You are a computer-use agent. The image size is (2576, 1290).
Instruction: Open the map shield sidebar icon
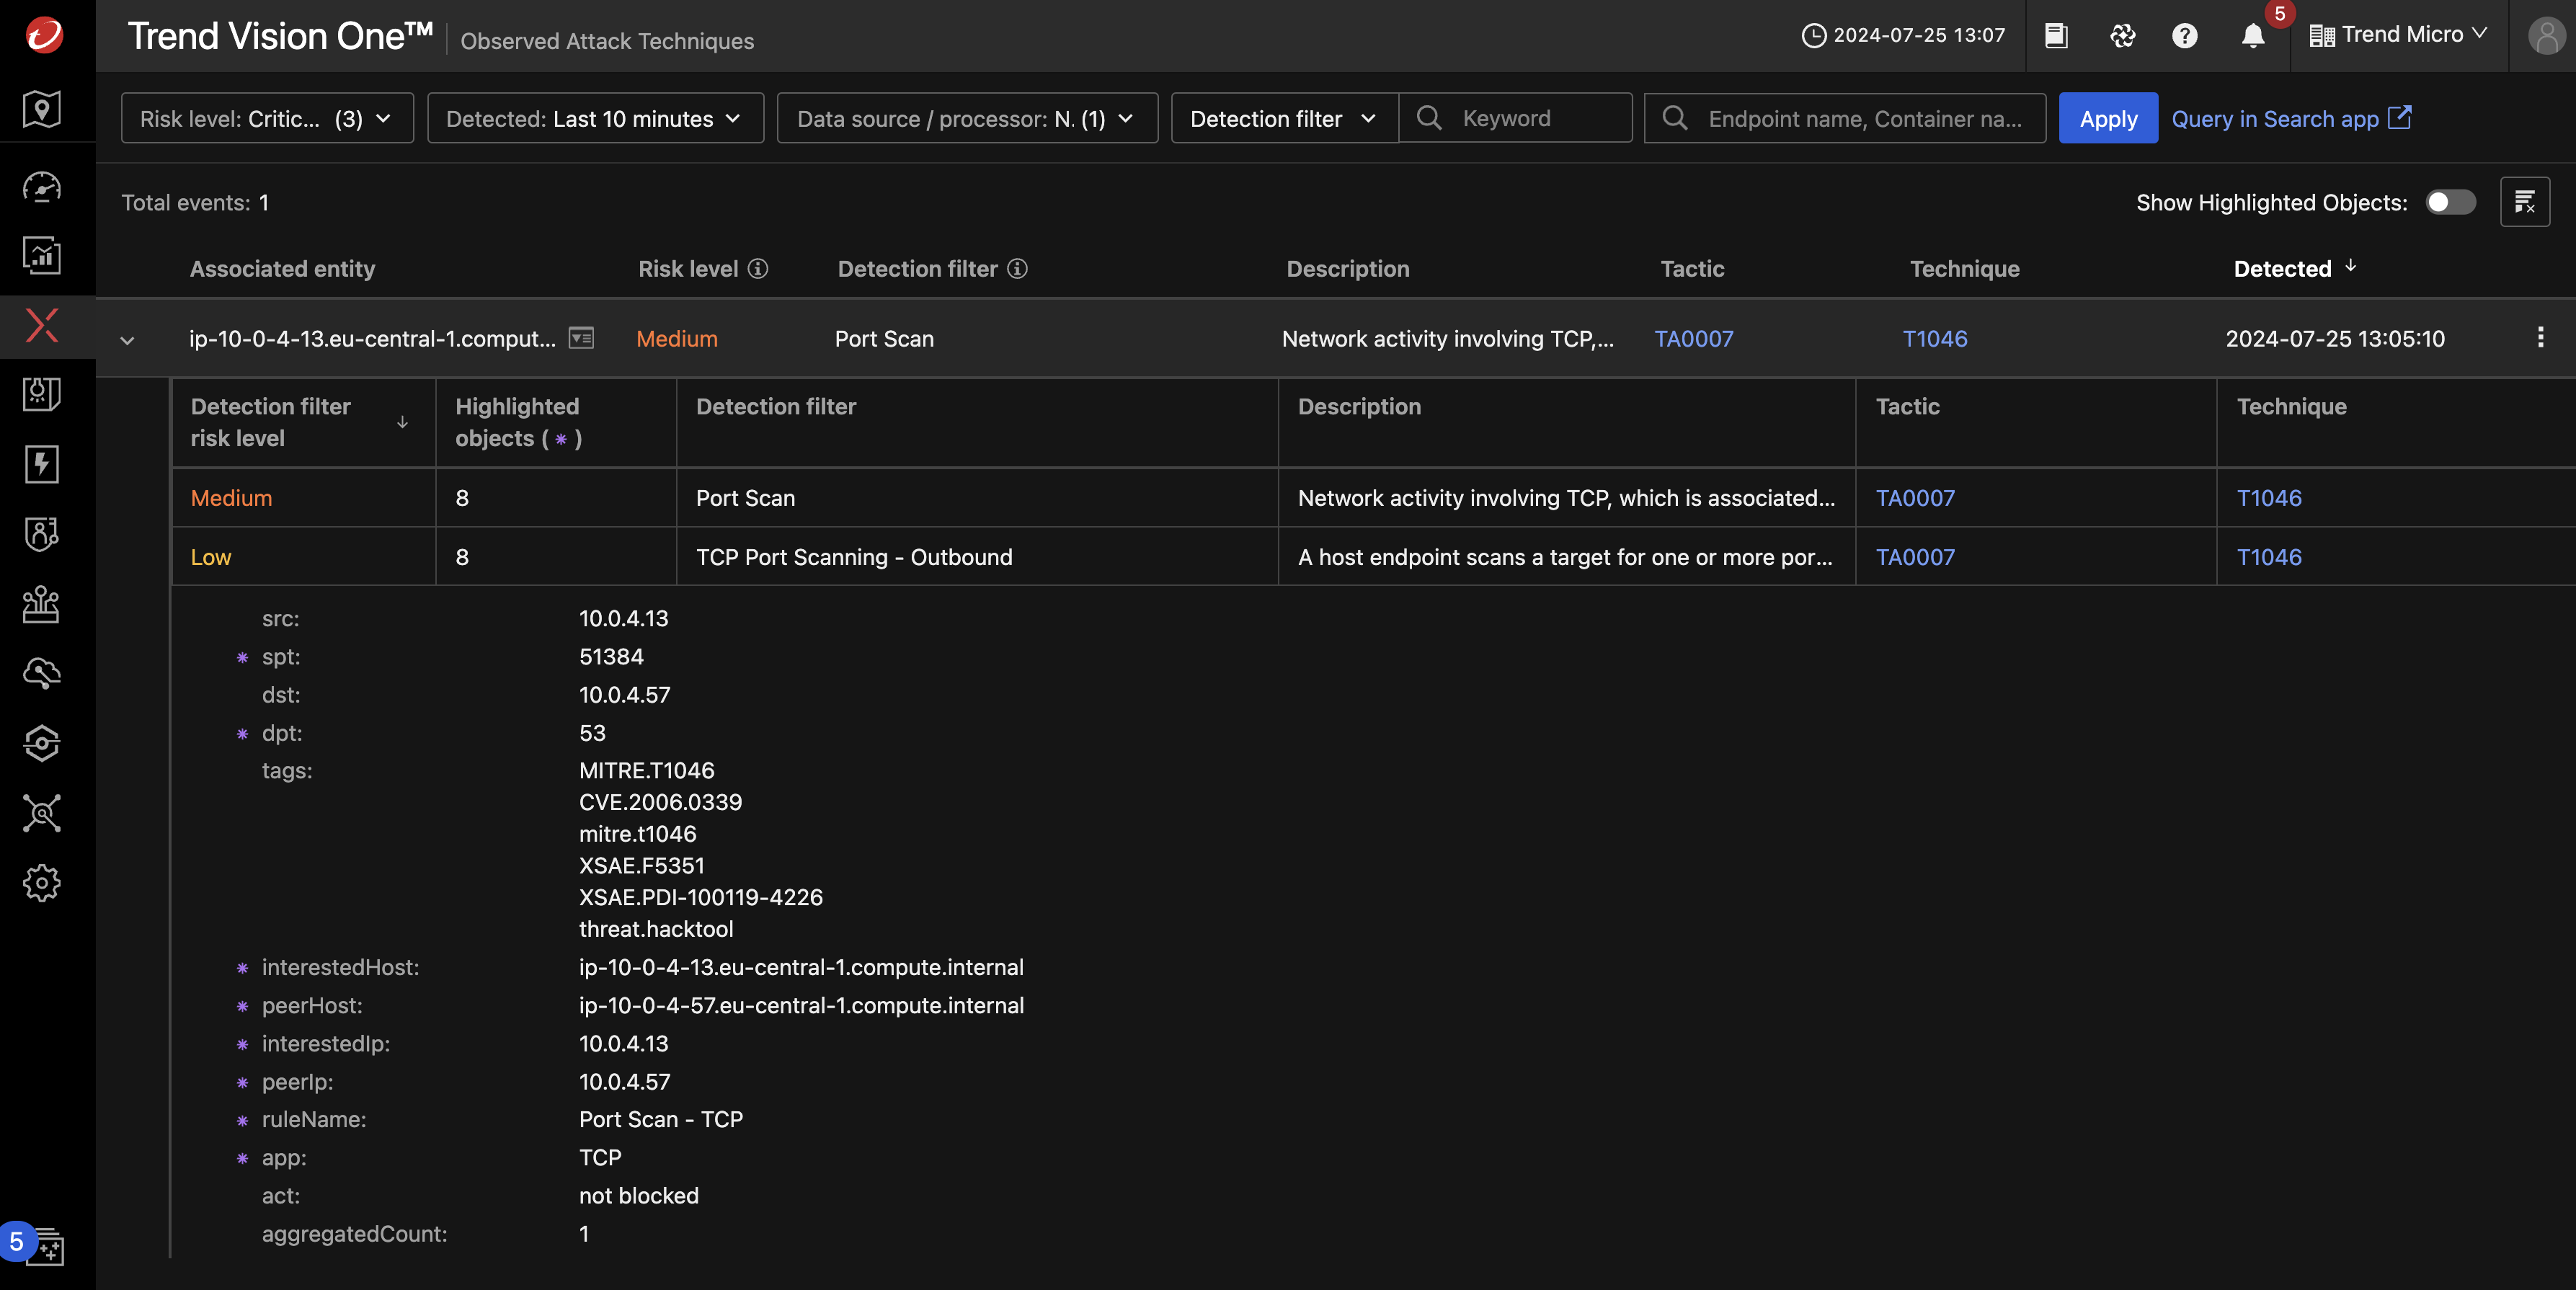(x=42, y=109)
